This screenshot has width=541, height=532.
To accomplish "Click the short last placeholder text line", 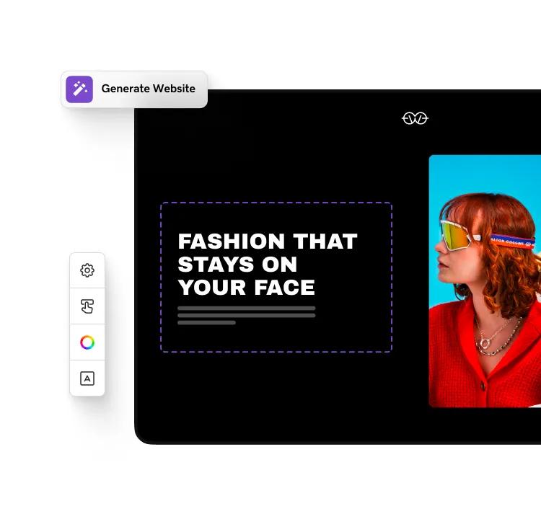I will click(206, 323).
